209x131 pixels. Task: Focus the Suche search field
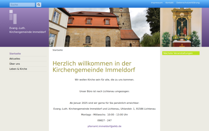(22, 5)
